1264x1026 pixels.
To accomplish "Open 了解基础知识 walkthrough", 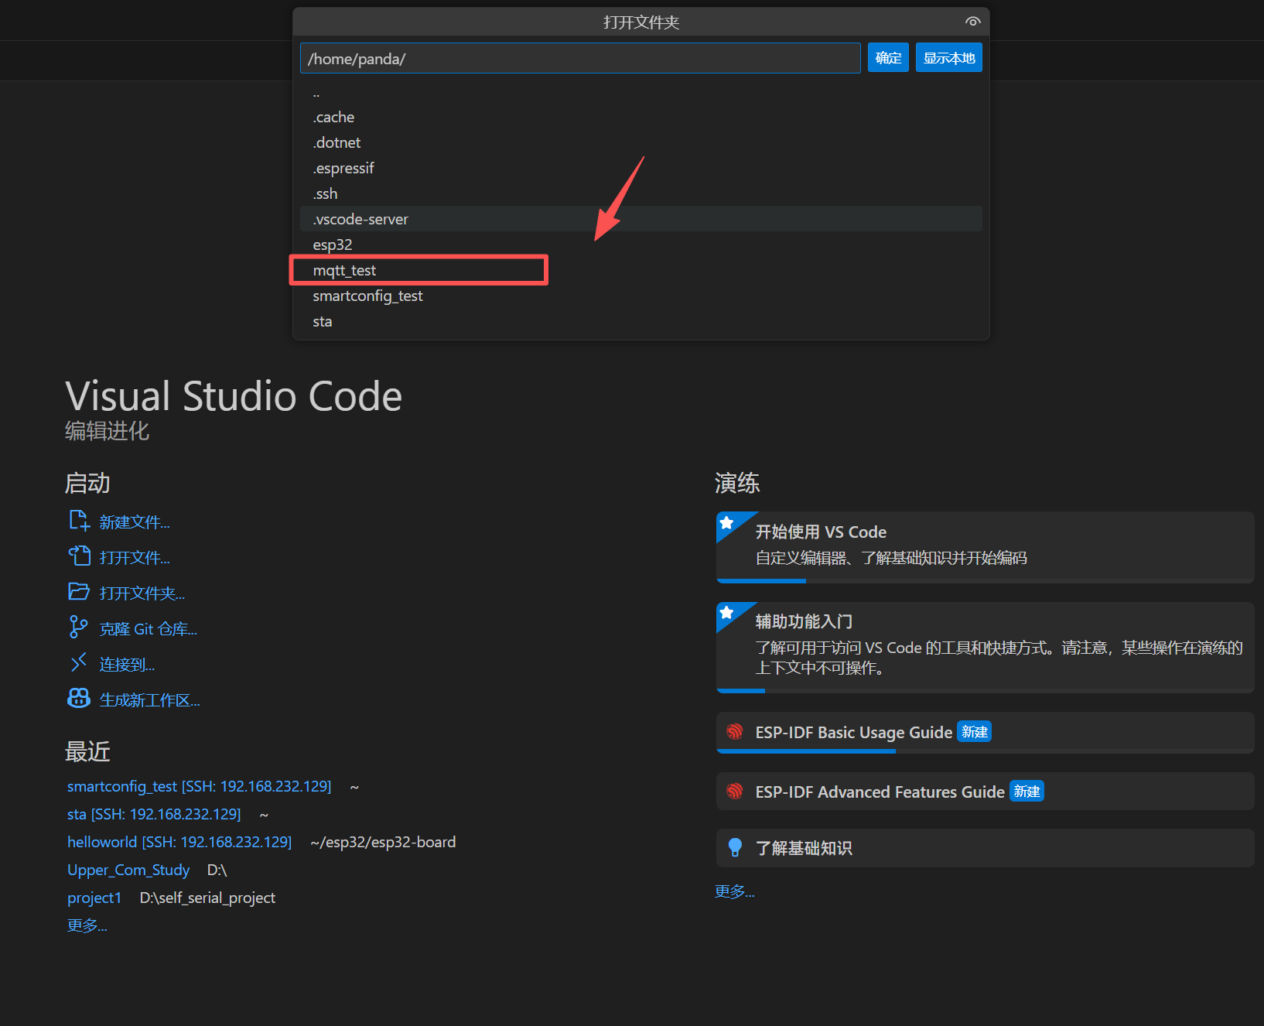I will [x=985, y=848].
